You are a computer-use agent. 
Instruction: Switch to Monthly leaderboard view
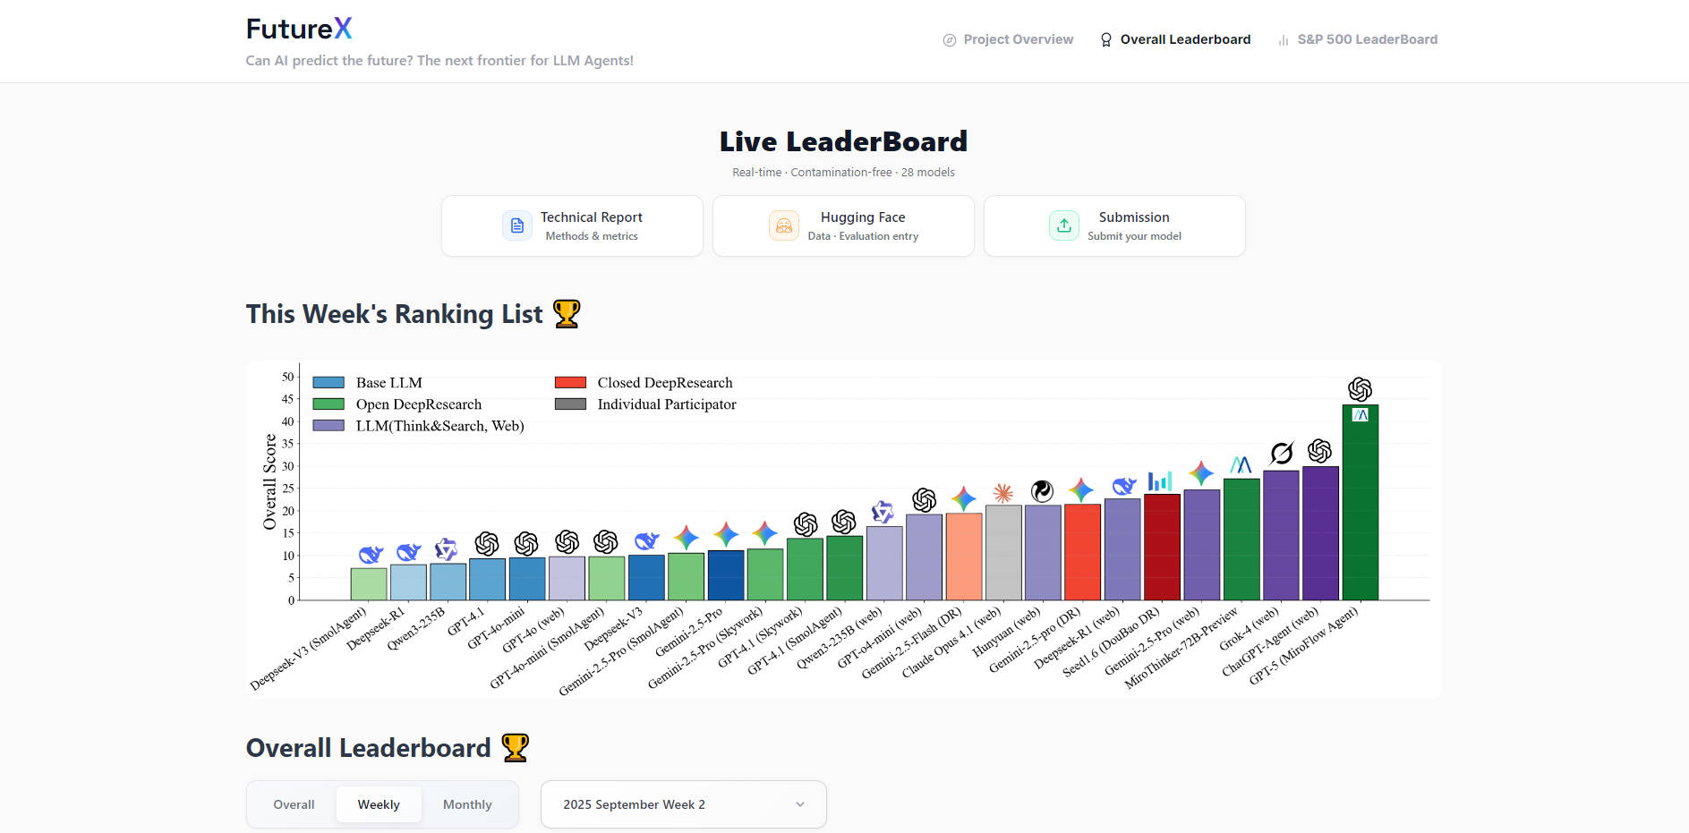(467, 804)
